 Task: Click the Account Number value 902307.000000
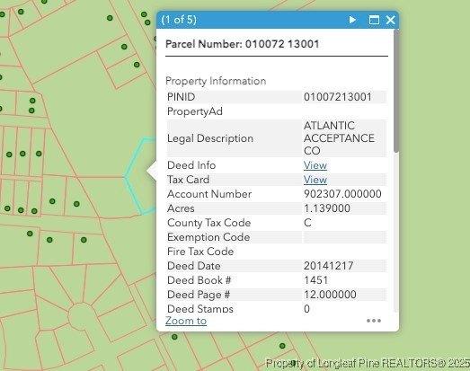tap(342, 194)
